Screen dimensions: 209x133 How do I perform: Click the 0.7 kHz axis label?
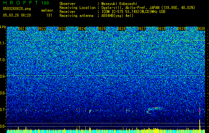click(x=3, y=110)
